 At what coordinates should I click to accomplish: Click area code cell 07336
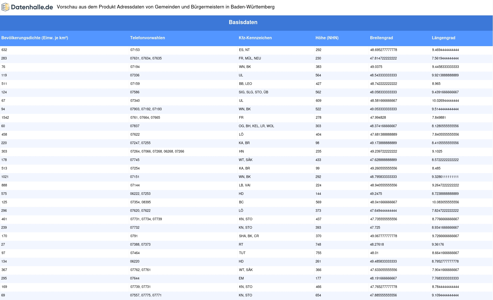point(135,75)
